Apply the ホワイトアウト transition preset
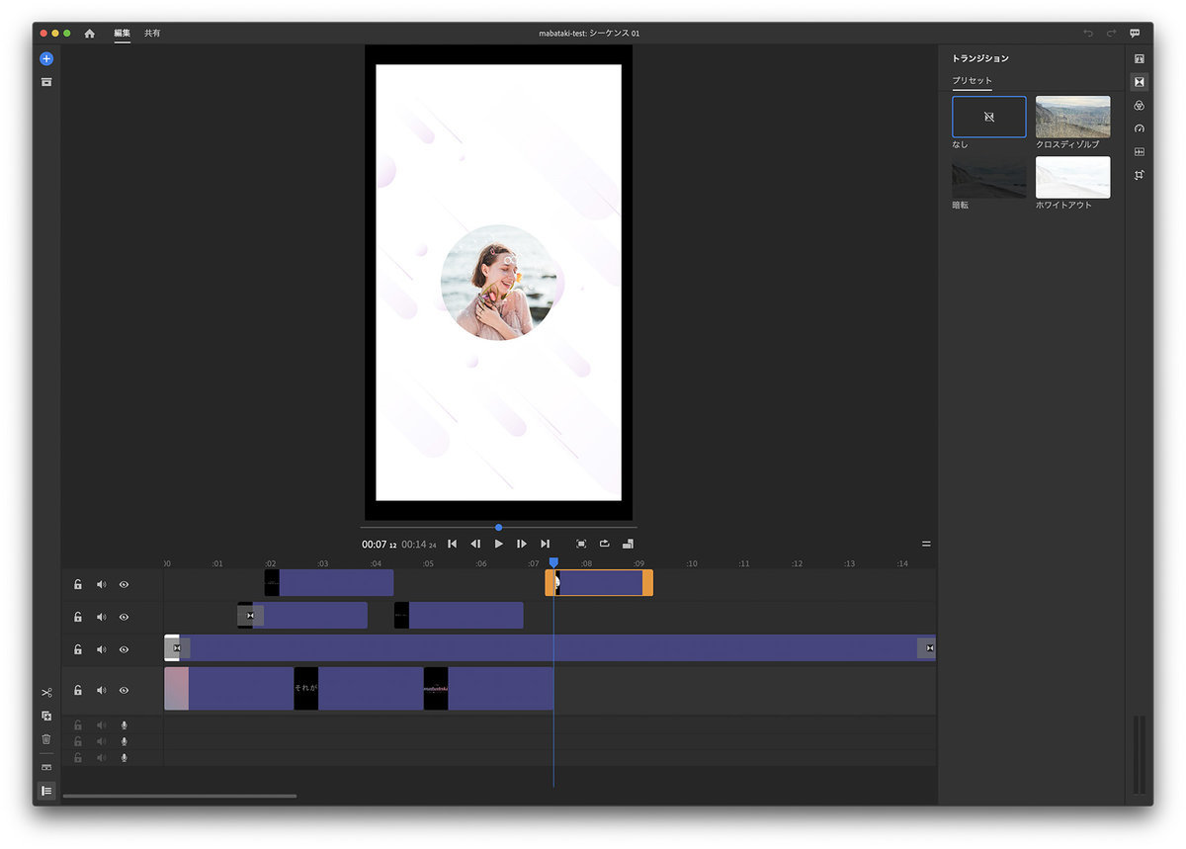1186x849 pixels. tap(1072, 177)
